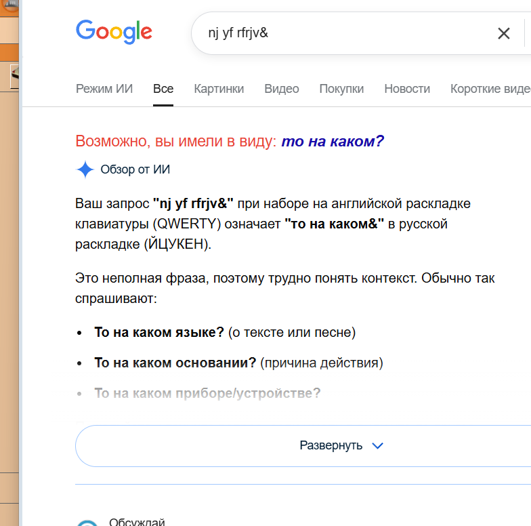Click the text 'То на каком языке?'
The height and width of the screenshot is (526, 531).
tap(159, 332)
